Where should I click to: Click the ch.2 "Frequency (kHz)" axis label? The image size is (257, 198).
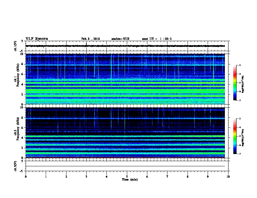click(18, 129)
